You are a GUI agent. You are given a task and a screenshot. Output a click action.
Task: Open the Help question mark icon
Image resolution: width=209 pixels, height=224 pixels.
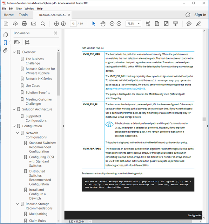pos(188,15)
